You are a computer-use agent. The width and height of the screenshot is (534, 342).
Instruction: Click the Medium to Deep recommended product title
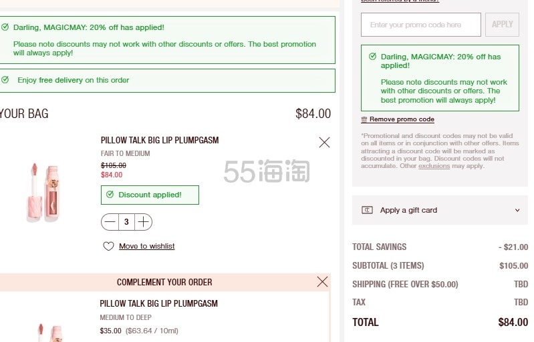pyautogui.click(x=158, y=303)
